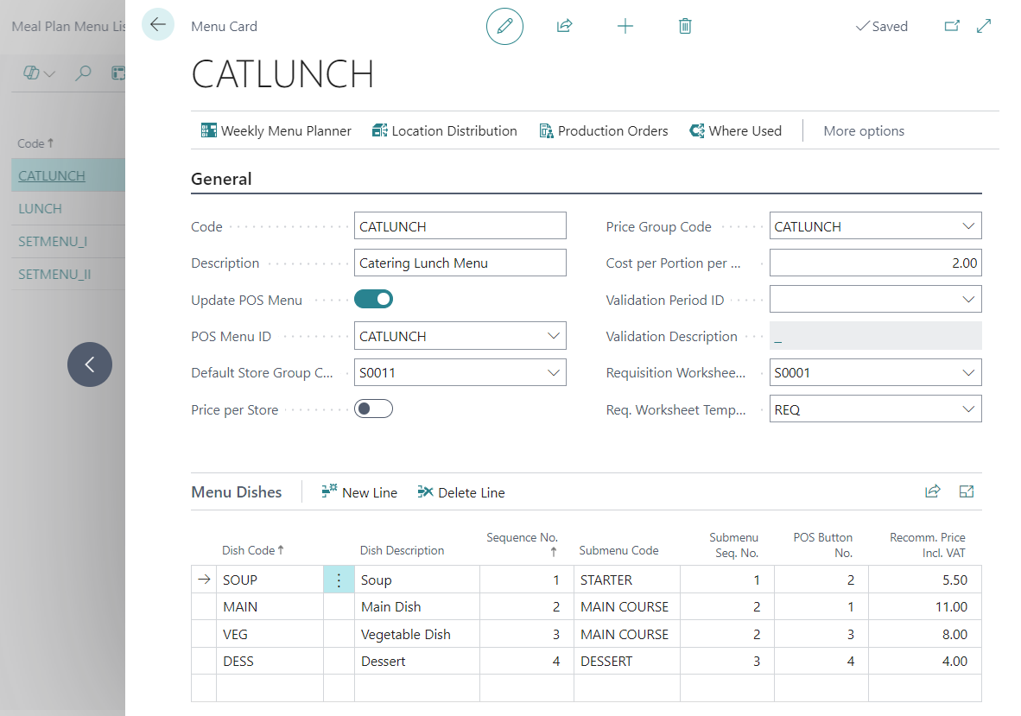This screenshot has height=716, width=1021.
Task: Click the Code input field
Action: [460, 226]
